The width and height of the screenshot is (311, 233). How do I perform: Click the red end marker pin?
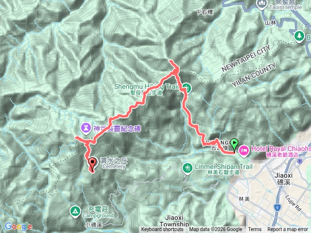pyautogui.click(x=92, y=165)
